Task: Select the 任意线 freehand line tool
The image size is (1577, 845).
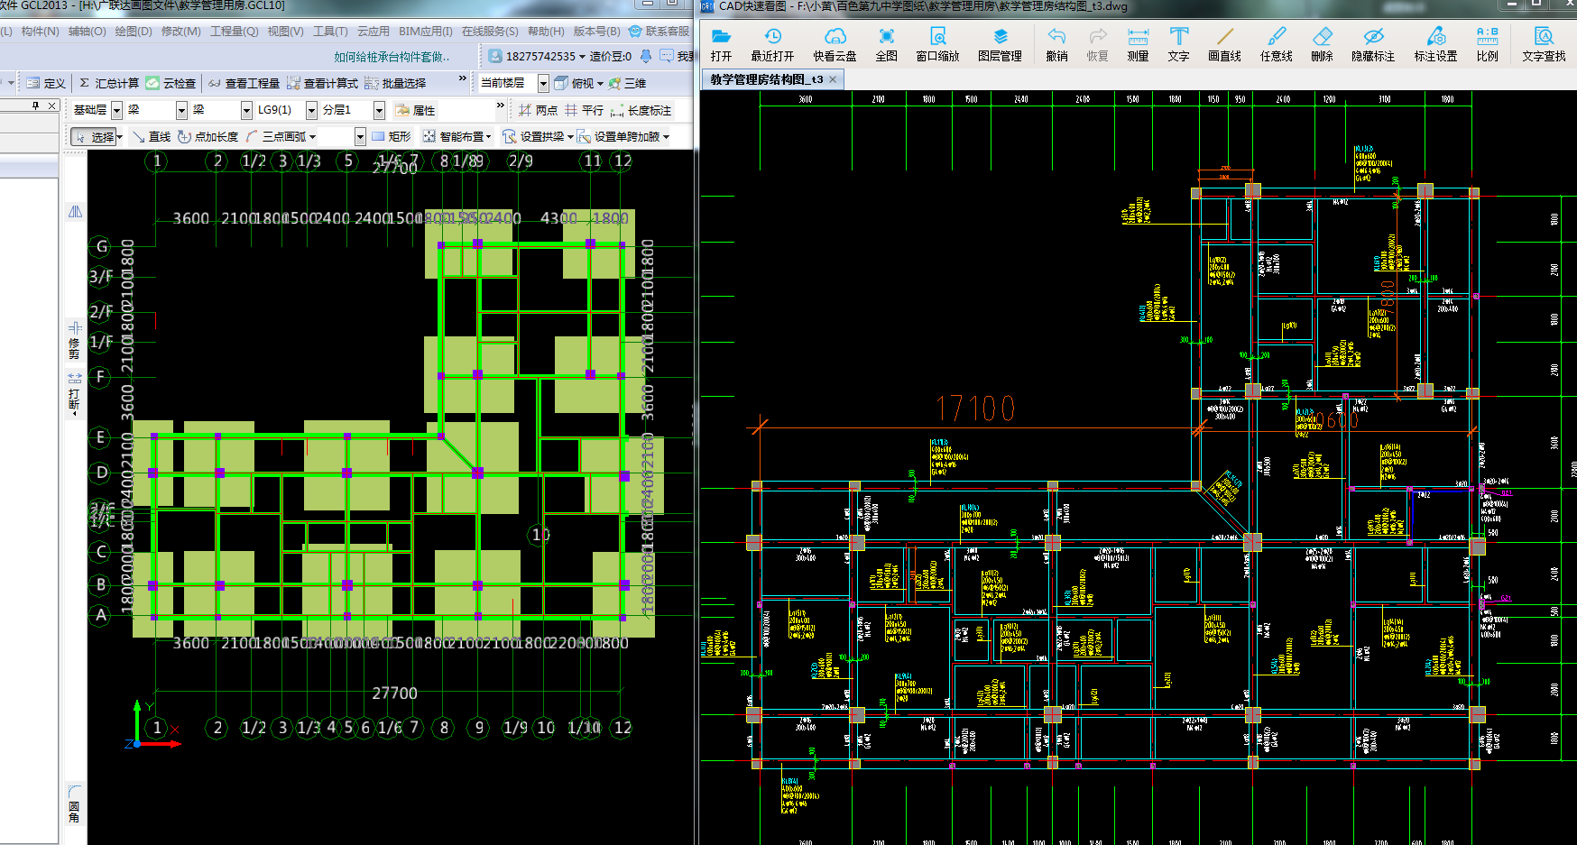Action: tap(1276, 44)
